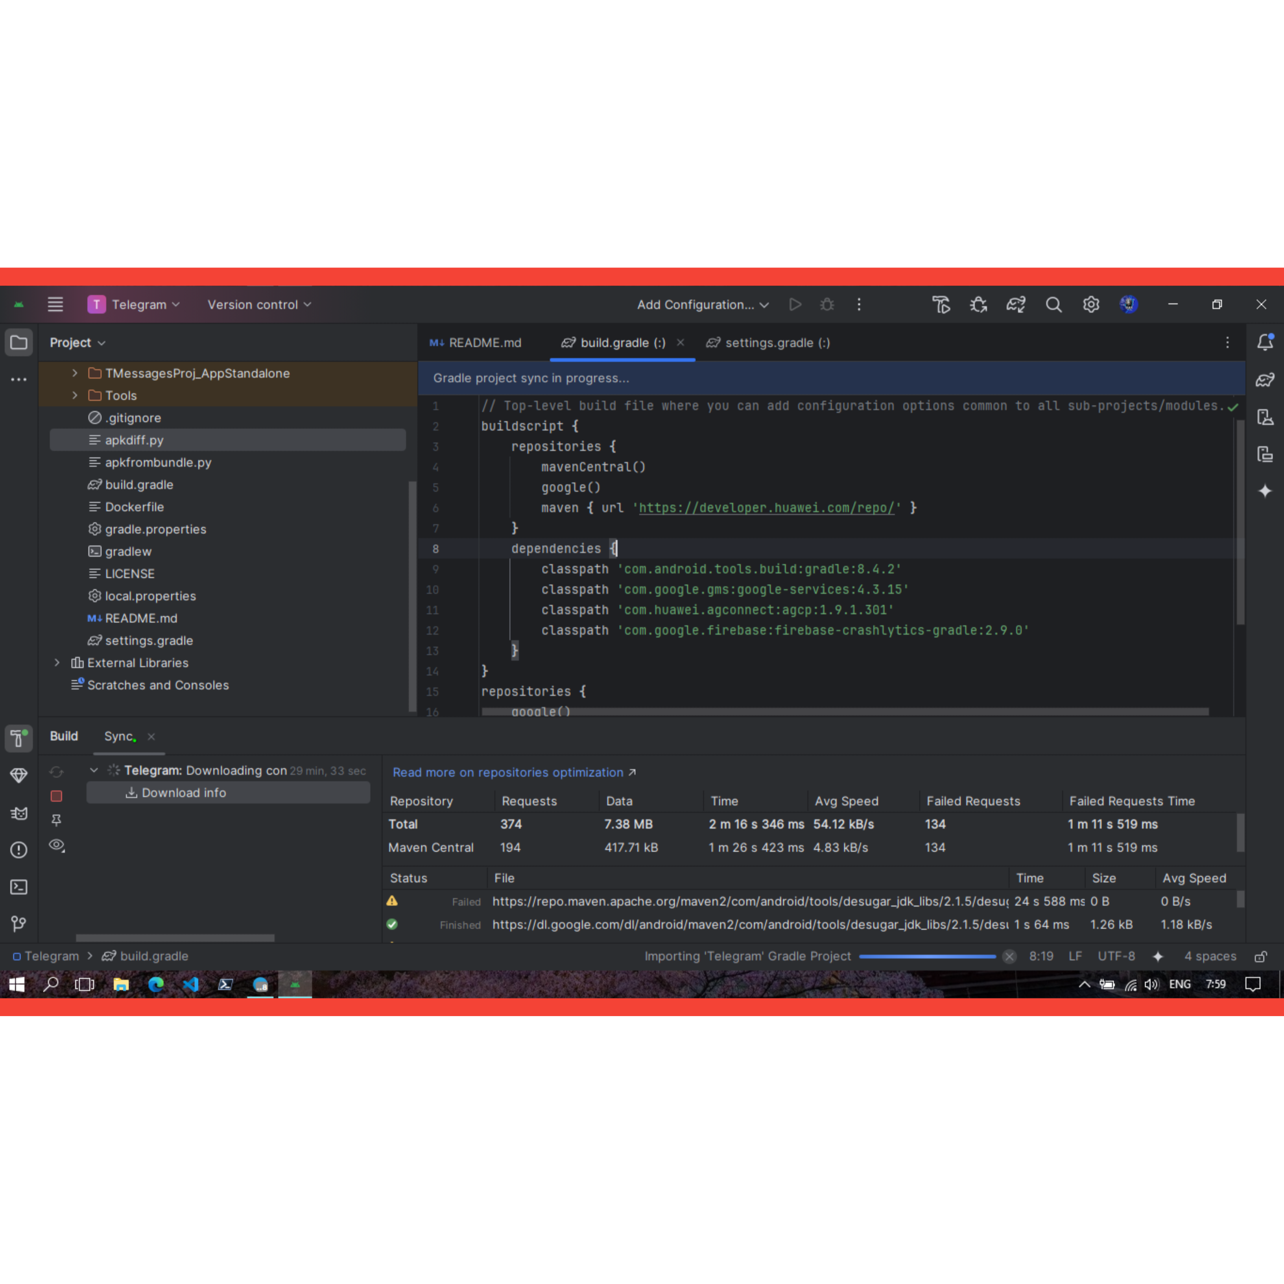Open Gradle tool window in right sidebar
Viewport: 1284px width, 1284px height.
pyautogui.click(x=1266, y=380)
